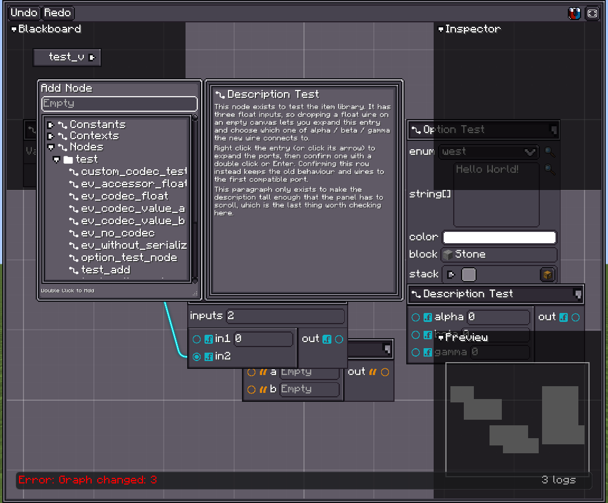
Task: Select the in2 connected port circle
Action: point(197,357)
